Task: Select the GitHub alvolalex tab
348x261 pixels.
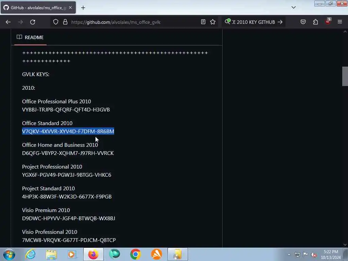Action: pyautogui.click(x=38, y=7)
